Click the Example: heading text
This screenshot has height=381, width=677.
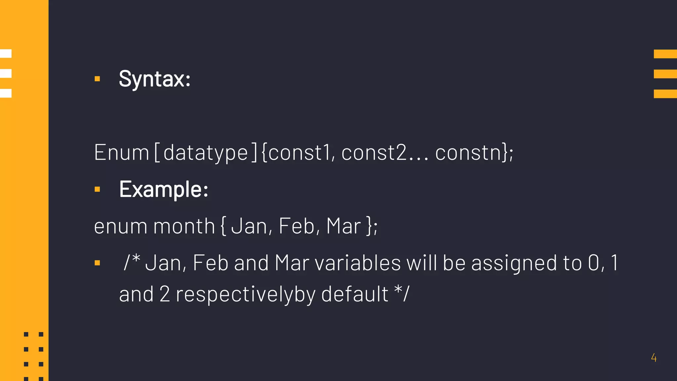(164, 190)
